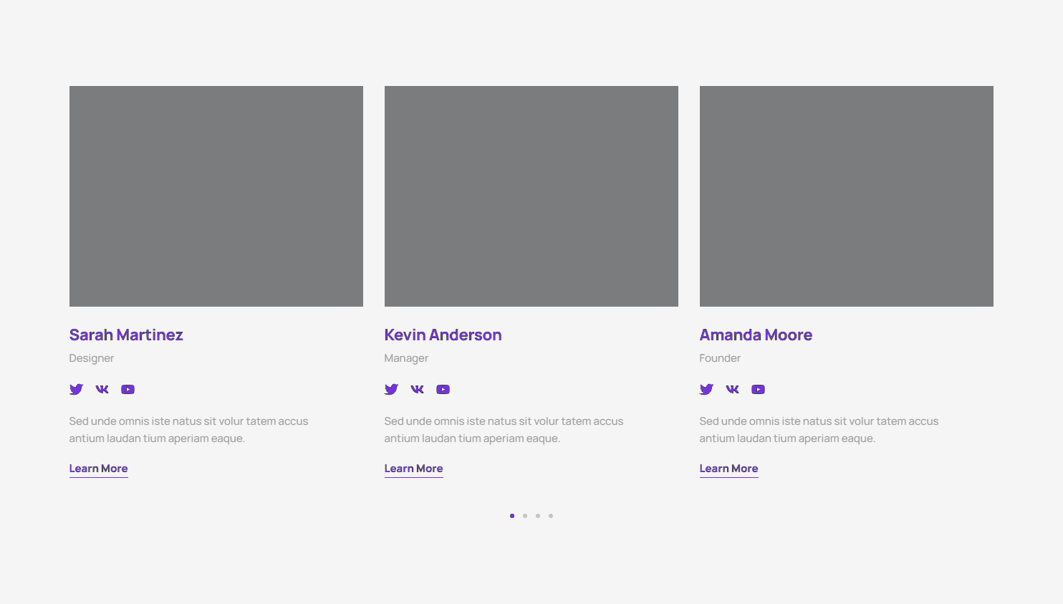The height and width of the screenshot is (604, 1063).
Task: Click Amanda Moore's YouTube icon
Action: click(758, 390)
